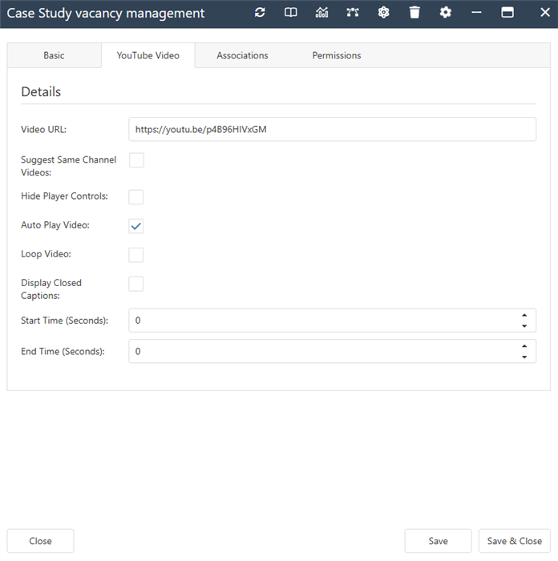The image size is (558, 561).
Task: Click into End Time seconds field
Action: tap(332, 351)
